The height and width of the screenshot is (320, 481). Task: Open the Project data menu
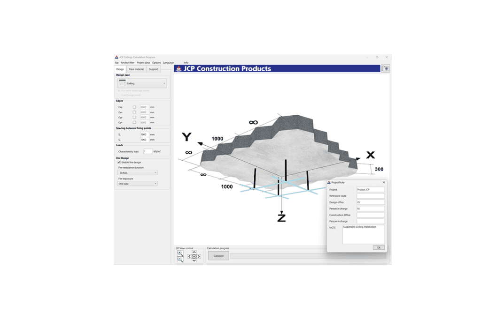pyautogui.click(x=143, y=63)
